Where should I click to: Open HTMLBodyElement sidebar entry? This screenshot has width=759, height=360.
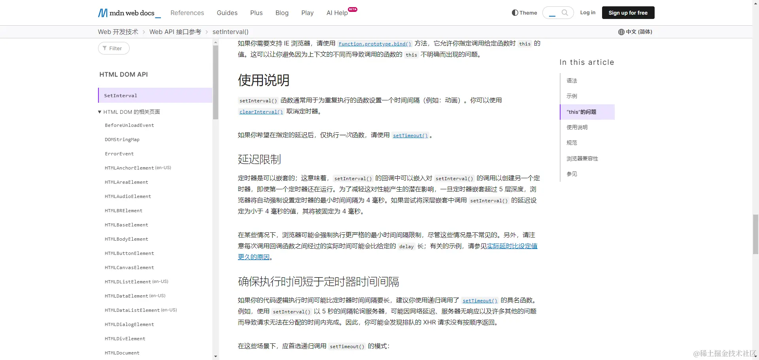tap(126, 239)
